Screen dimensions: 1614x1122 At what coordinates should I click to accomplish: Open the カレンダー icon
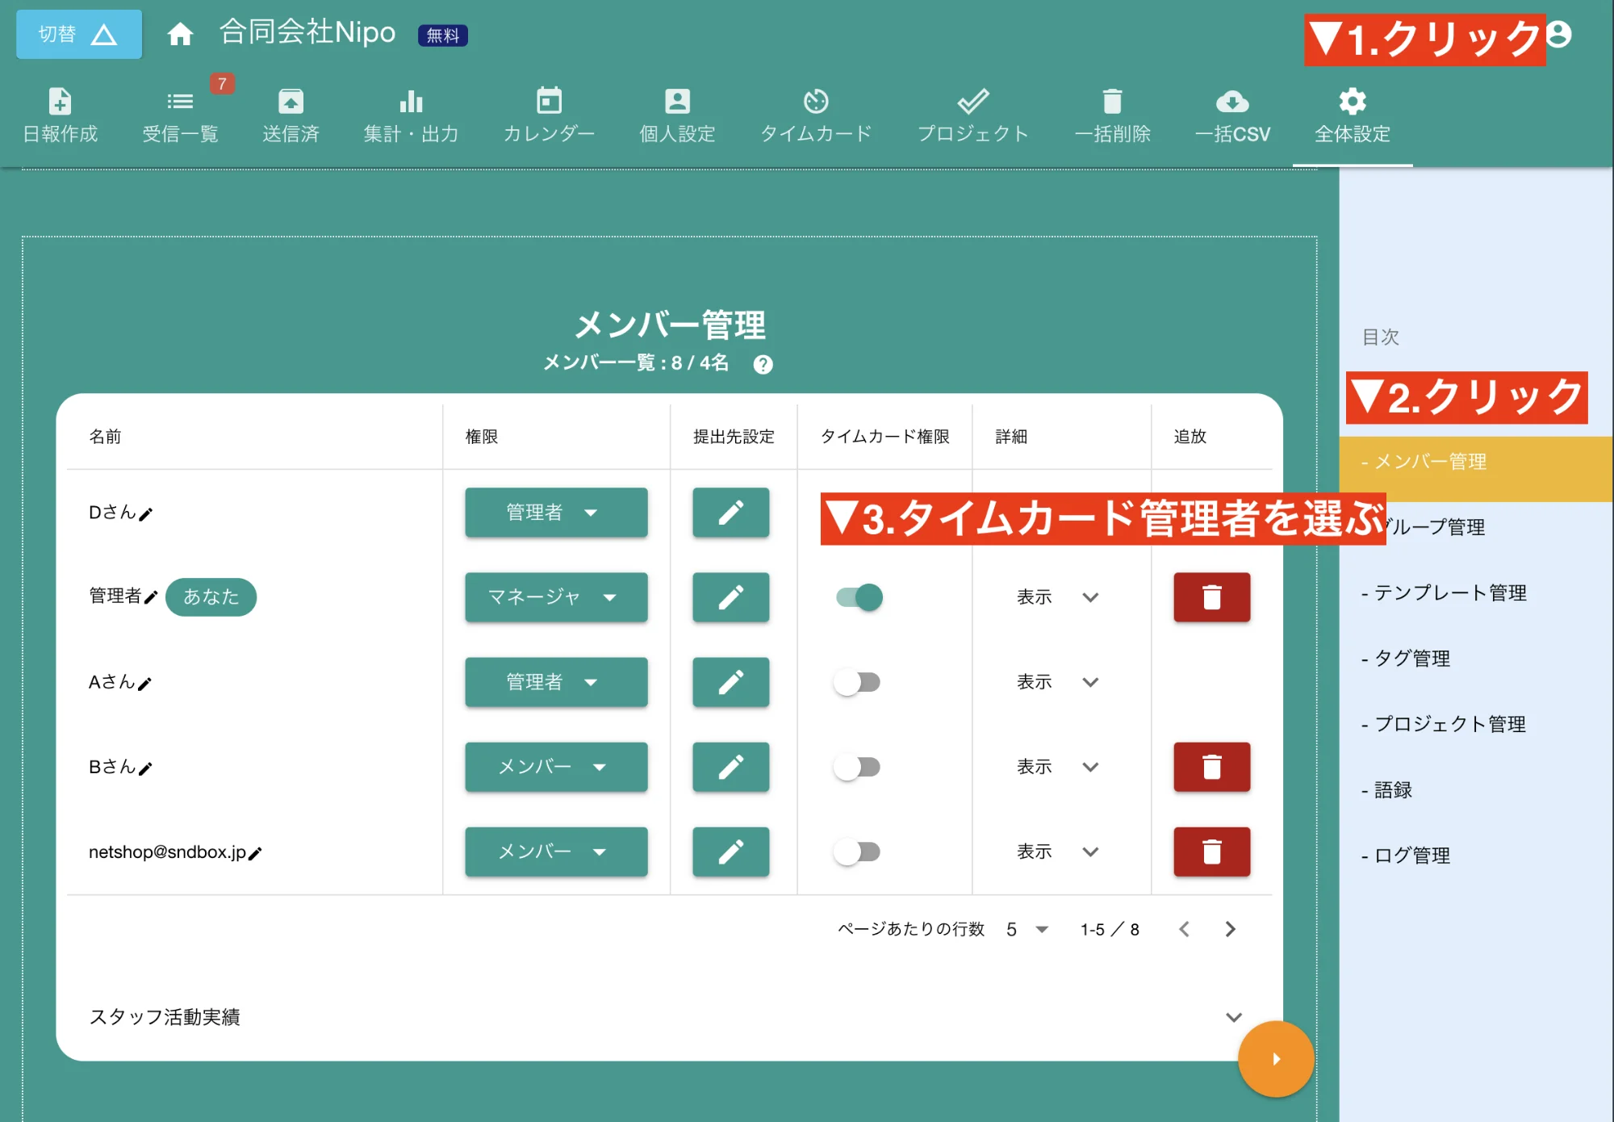(548, 113)
